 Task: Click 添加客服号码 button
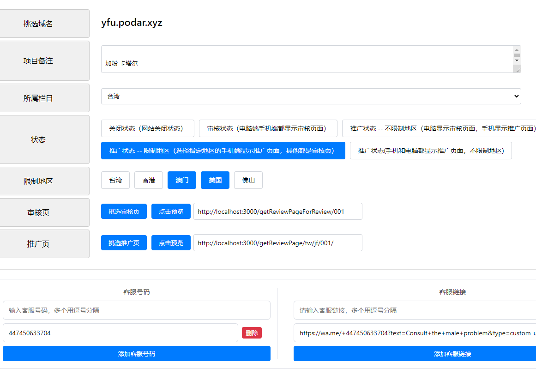click(x=136, y=354)
